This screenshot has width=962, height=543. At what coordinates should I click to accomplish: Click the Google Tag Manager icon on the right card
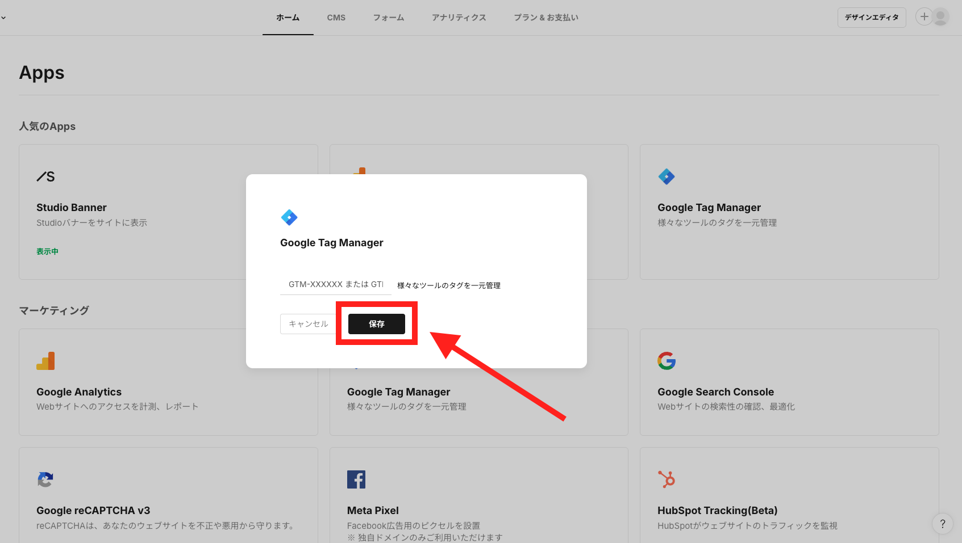tap(667, 176)
